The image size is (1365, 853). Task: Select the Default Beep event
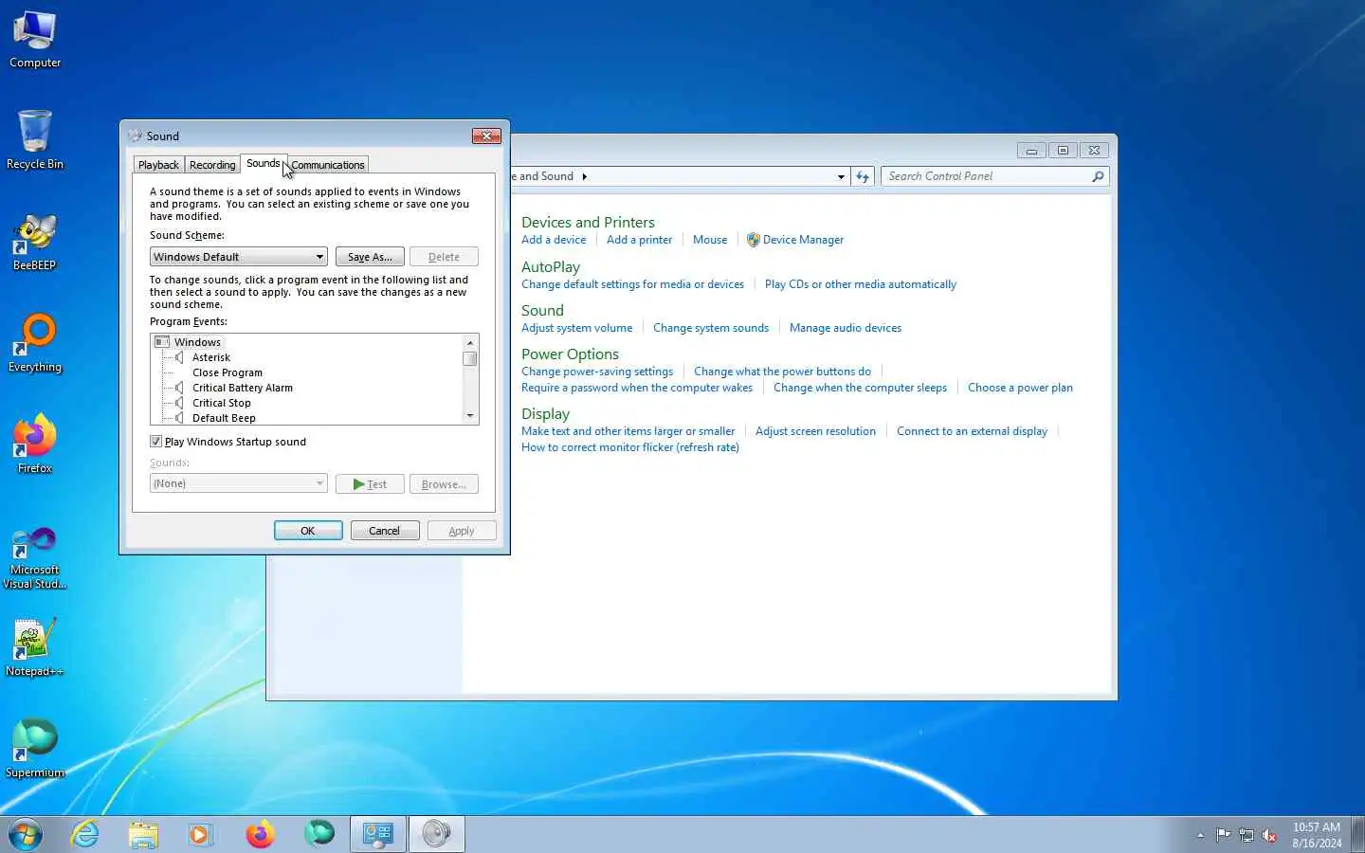coord(224,418)
